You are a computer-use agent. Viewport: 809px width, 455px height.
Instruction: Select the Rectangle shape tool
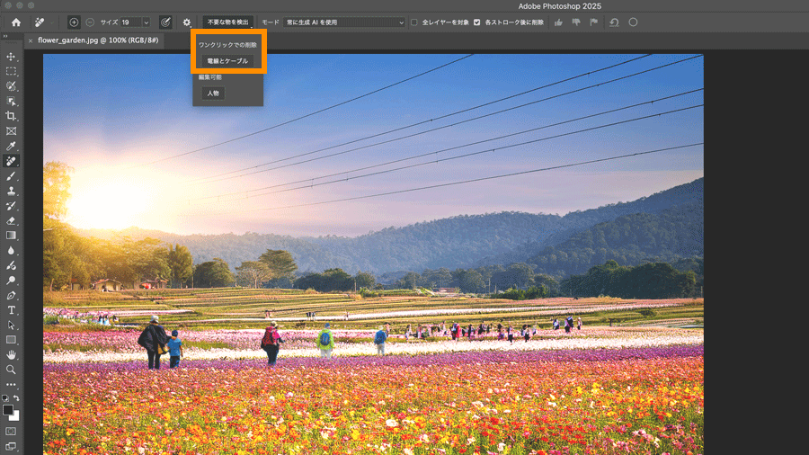[x=11, y=340]
